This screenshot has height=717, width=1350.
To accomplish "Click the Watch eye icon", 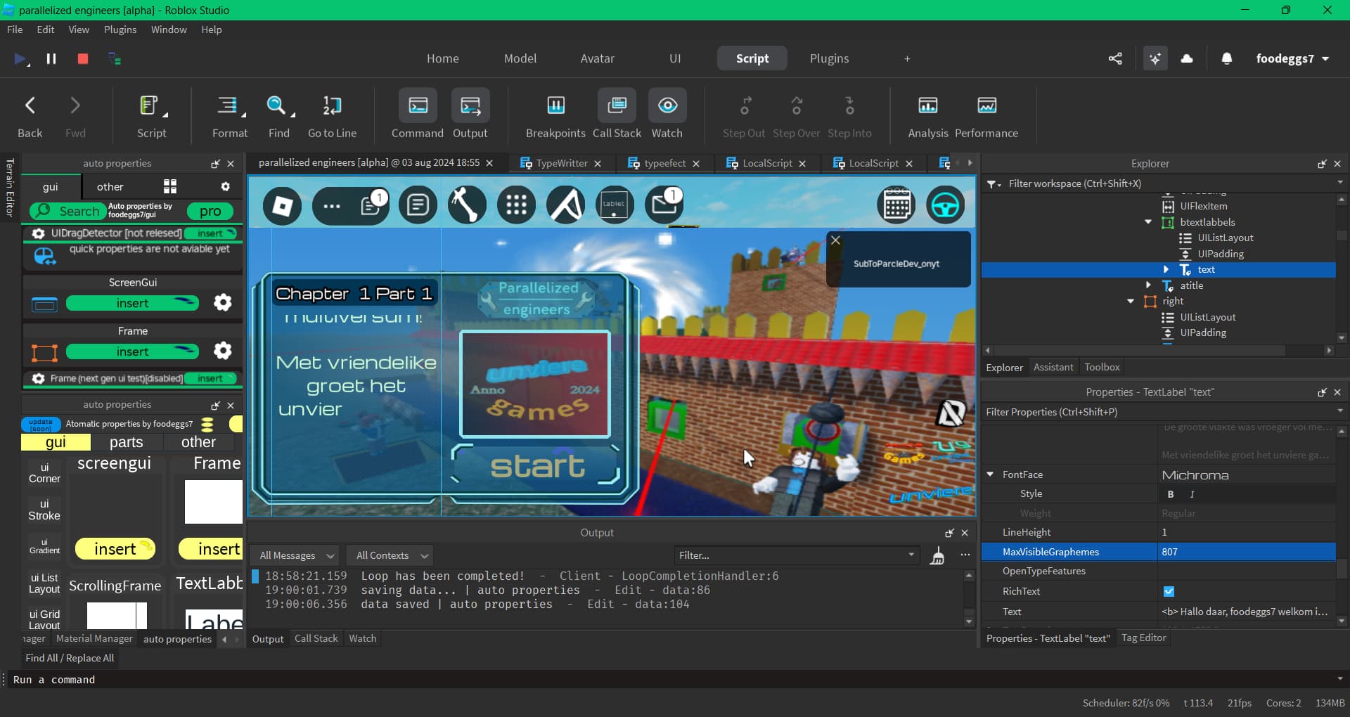I will click(667, 106).
